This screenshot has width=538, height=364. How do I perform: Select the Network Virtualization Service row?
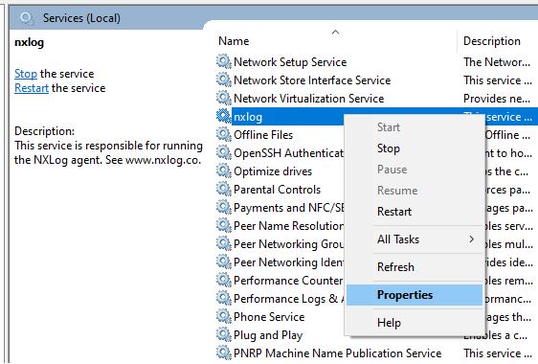tap(377, 99)
